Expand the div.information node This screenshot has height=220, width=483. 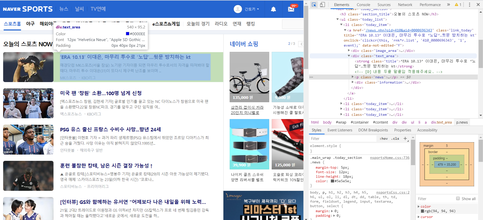pyautogui.click(x=353, y=82)
